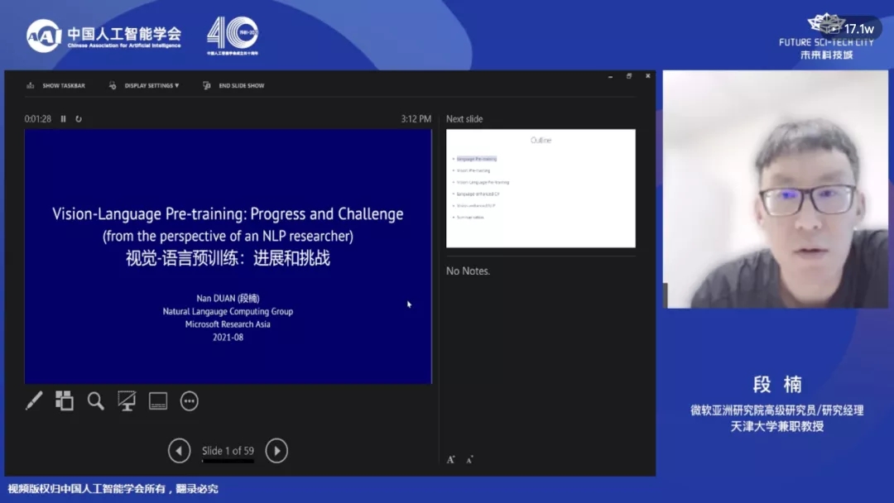The height and width of the screenshot is (503, 894).
Task: Open More slide show options
Action: (190, 401)
